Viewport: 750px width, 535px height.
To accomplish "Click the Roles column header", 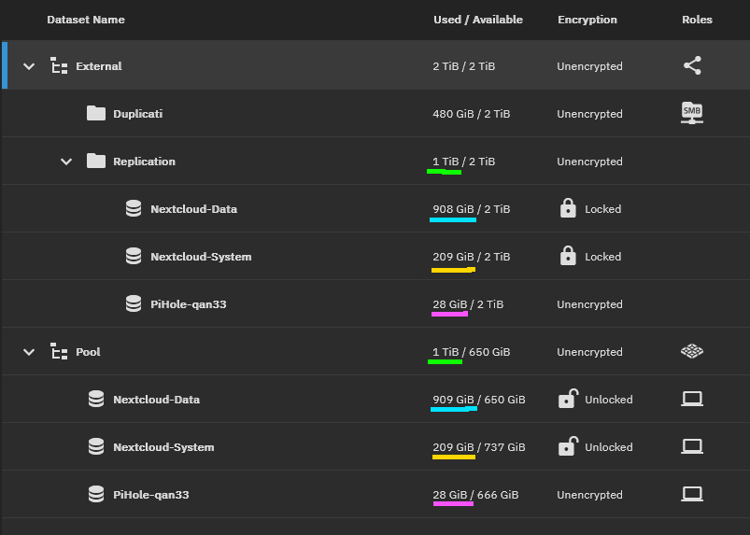I will tap(697, 20).
